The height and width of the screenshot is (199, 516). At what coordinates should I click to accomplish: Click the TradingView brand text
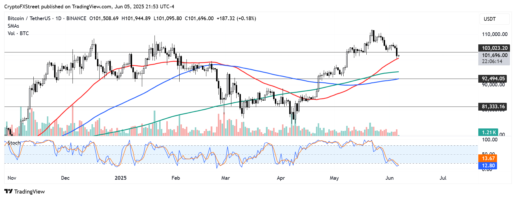pyautogui.click(x=29, y=192)
